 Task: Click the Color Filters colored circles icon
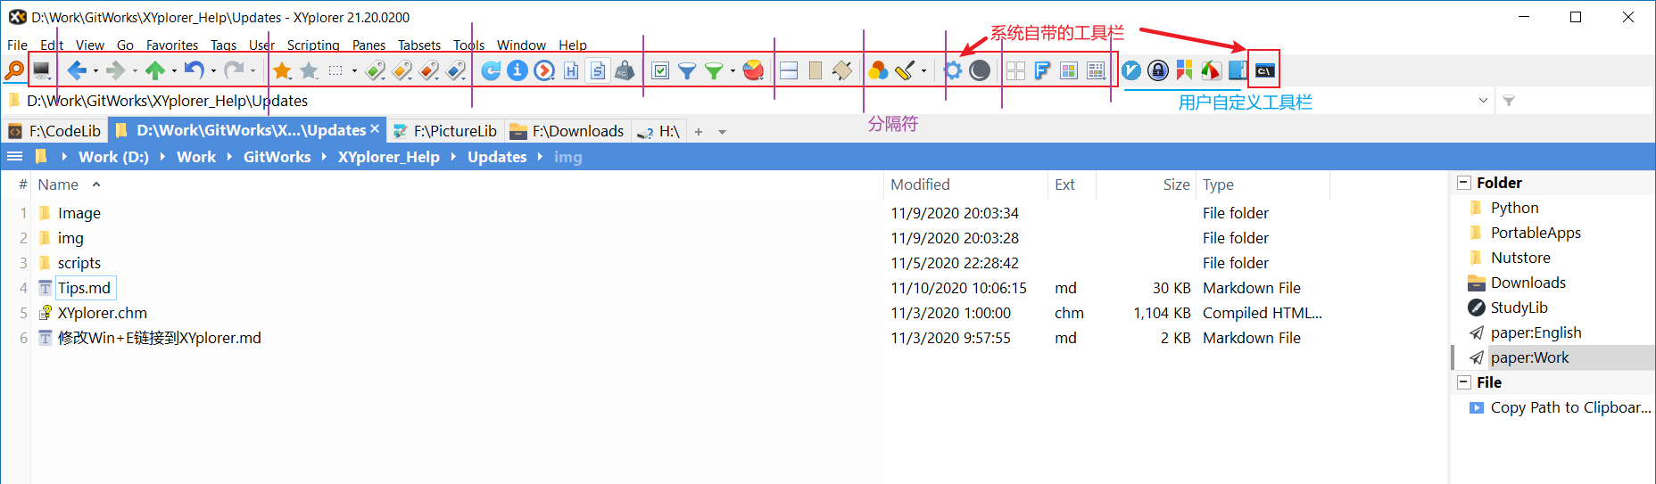click(878, 70)
